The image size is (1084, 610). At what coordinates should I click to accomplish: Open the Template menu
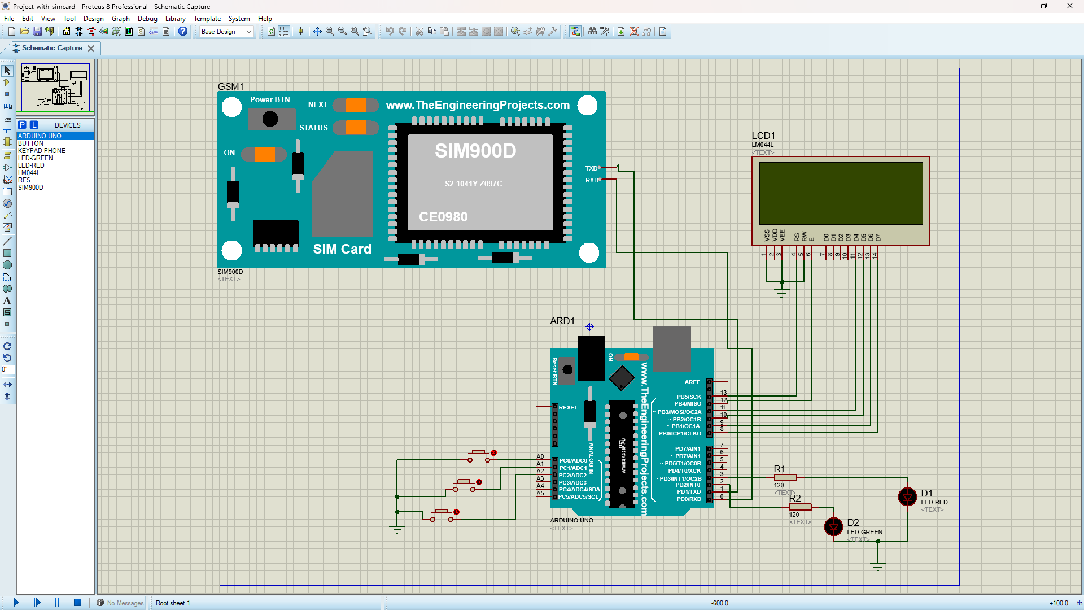click(x=207, y=19)
